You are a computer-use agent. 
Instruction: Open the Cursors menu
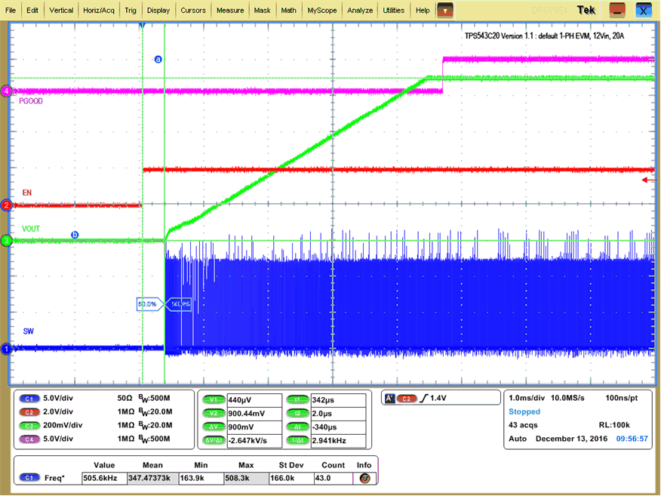tap(193, 10)
